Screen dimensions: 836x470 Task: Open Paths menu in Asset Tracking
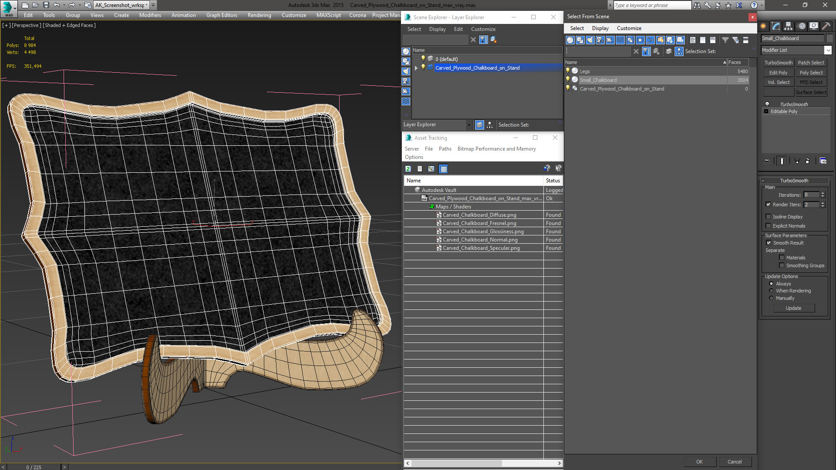click(x=445, y=149)
